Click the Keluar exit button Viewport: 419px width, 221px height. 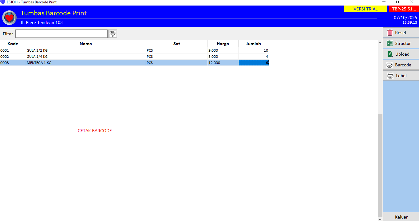[x=401, y=217]
